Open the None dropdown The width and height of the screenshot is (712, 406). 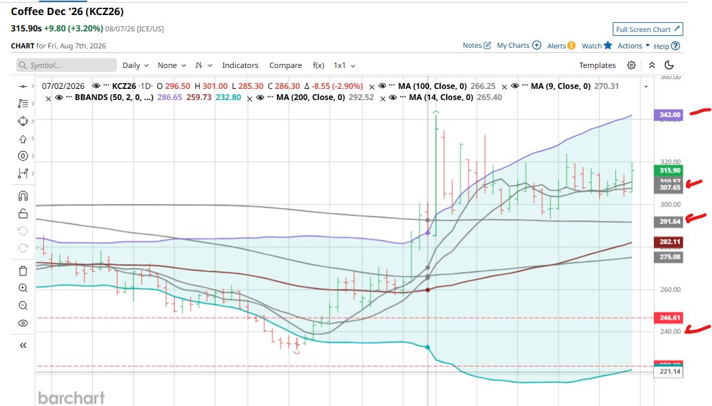pyautogui.click(x=172, y=65)
